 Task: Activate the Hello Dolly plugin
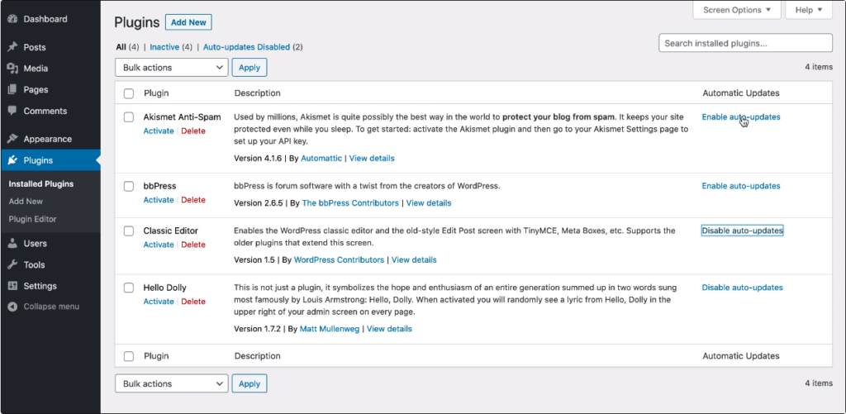pos(159,301)
